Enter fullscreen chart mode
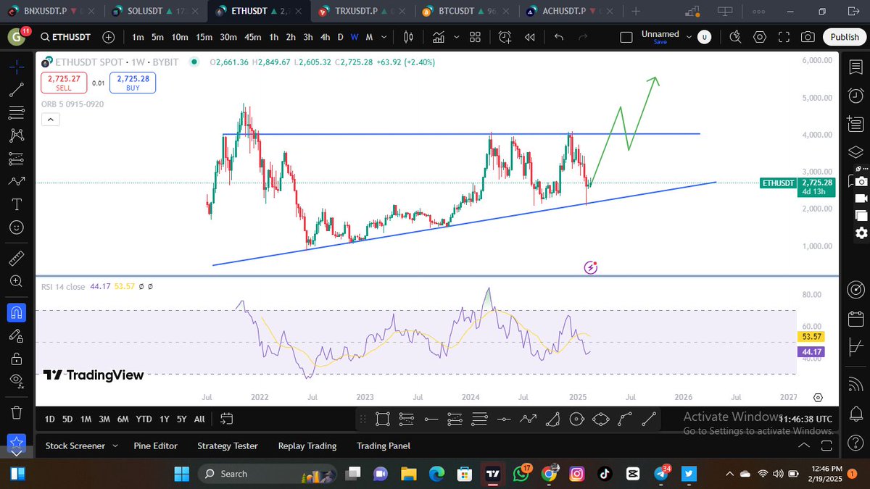 click(x=784, y=38)
